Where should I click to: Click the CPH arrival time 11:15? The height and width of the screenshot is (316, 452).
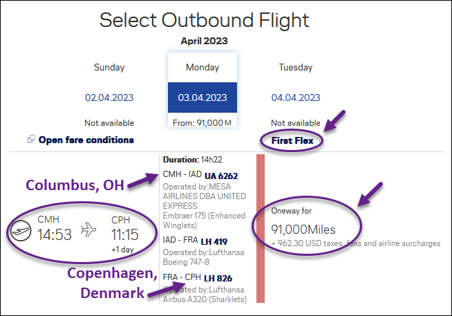[125, 234]
